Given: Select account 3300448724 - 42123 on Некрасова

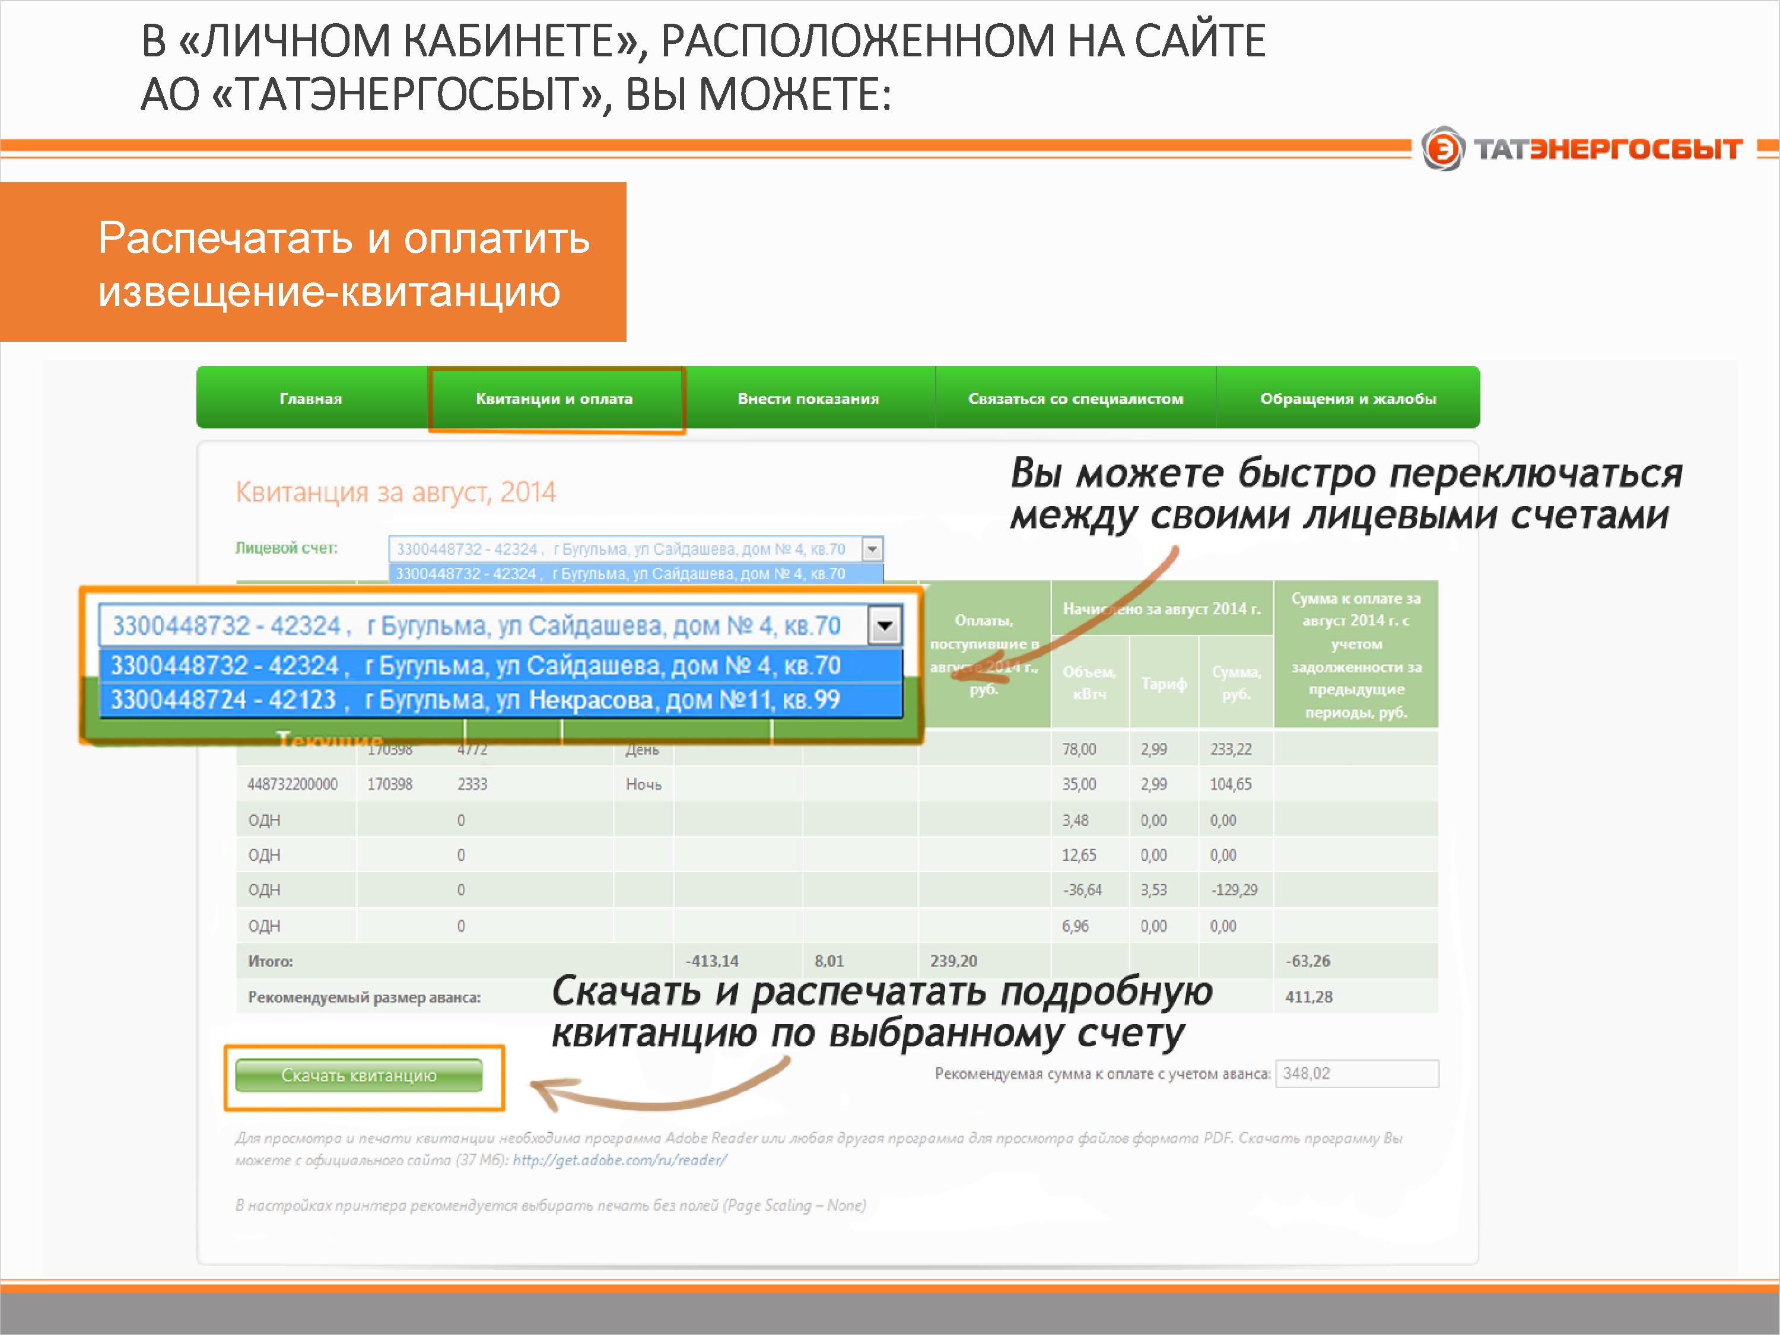Looking at the screenshot, I should pyautogui.click(x=501, y=700).
